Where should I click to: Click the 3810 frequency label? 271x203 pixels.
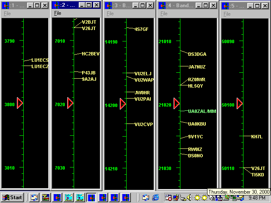coord(9,168)
